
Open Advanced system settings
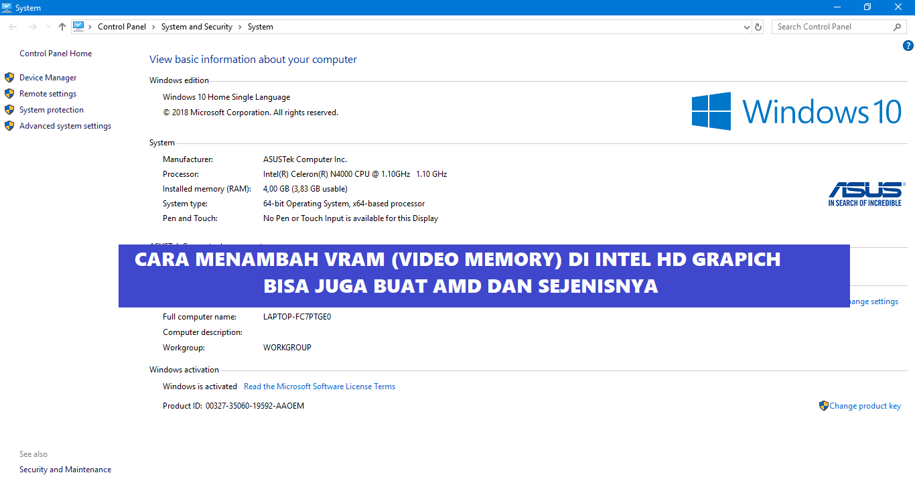click(x=66, y=126)
